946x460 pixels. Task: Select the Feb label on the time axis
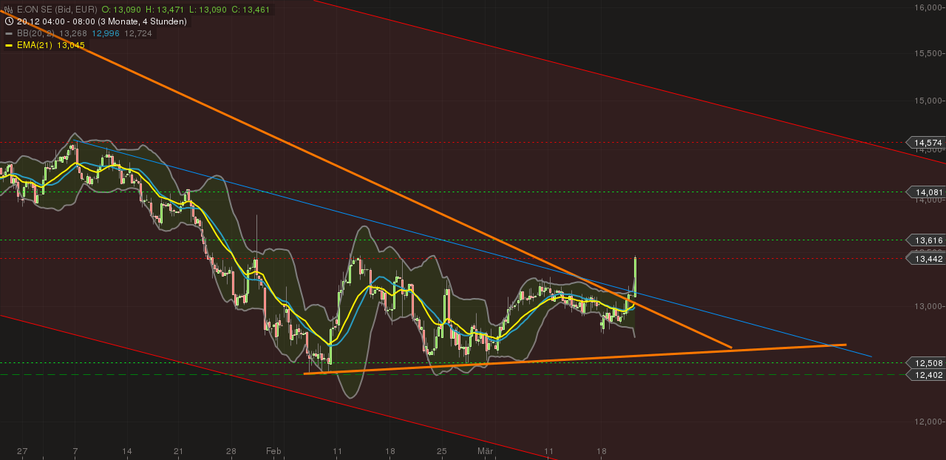[273, 450]
